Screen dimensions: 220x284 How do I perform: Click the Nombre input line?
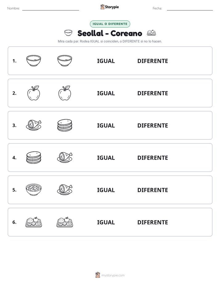point(51,9)
